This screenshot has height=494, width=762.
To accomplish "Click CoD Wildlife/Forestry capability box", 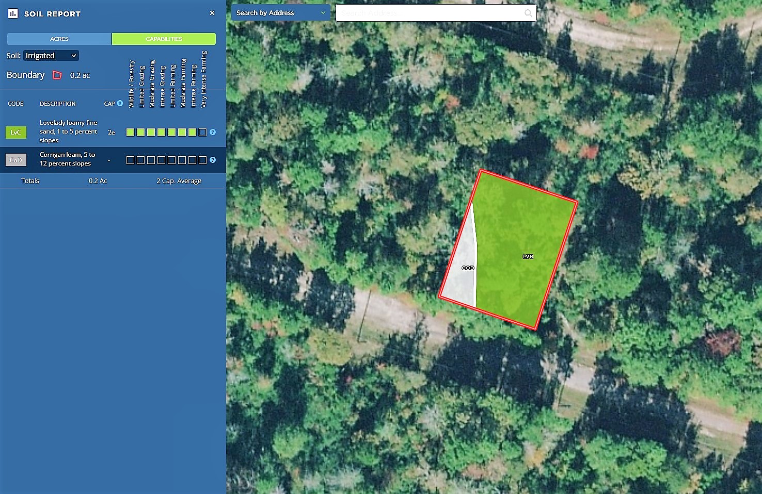I will pyautogui.click(x=130, y=160).
